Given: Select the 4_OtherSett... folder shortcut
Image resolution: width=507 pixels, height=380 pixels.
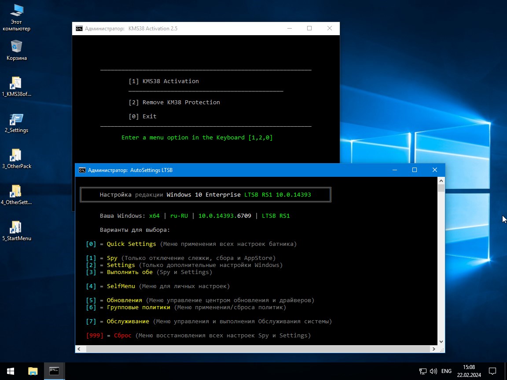Looking at the screenshot, I should pos(16,195).
